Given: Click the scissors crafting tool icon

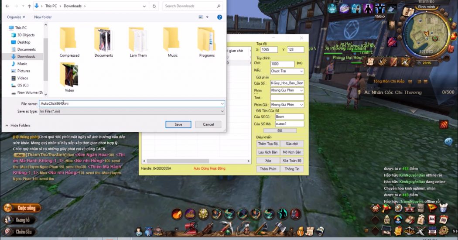Looking at the screenshot, I should 191,228.
